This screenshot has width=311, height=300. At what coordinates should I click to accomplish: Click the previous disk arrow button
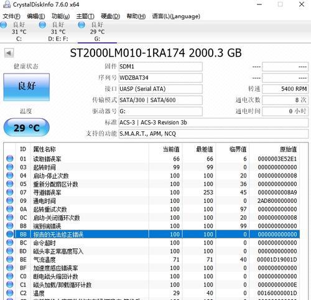(x=9, y=53)
